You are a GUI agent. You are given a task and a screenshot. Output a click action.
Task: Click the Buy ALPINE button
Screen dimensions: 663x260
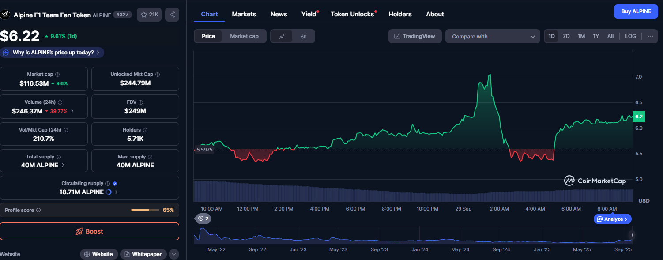click(636, 11)
